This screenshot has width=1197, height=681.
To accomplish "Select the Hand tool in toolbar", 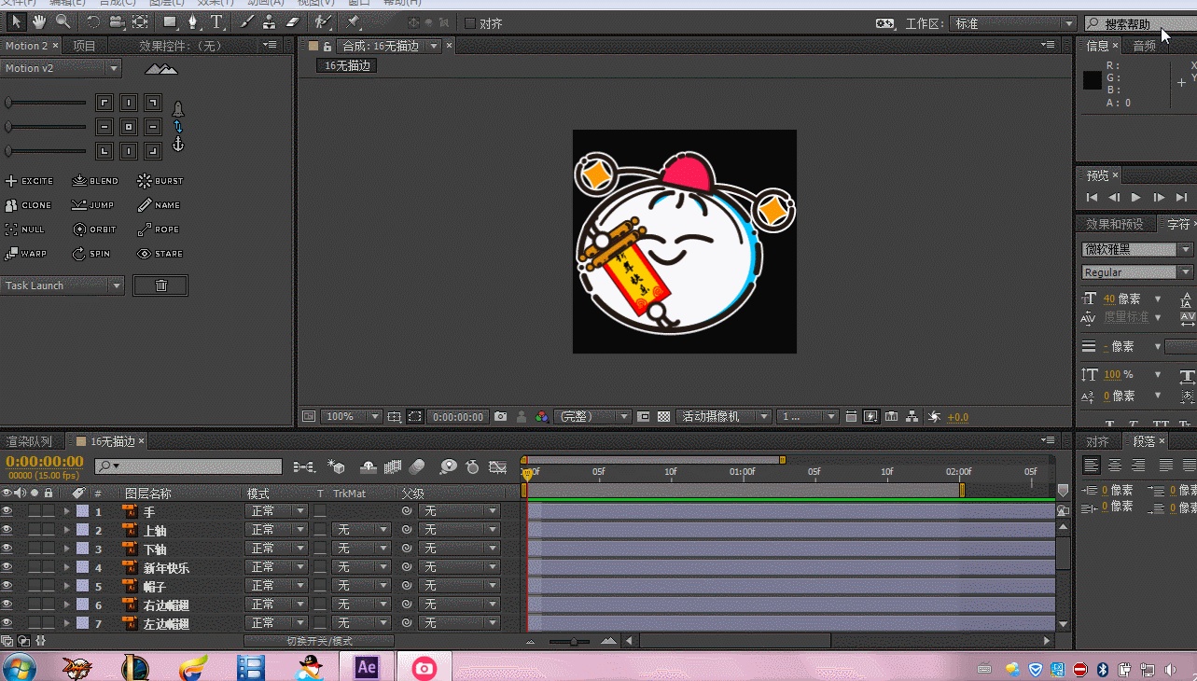I will pos(39,21).
